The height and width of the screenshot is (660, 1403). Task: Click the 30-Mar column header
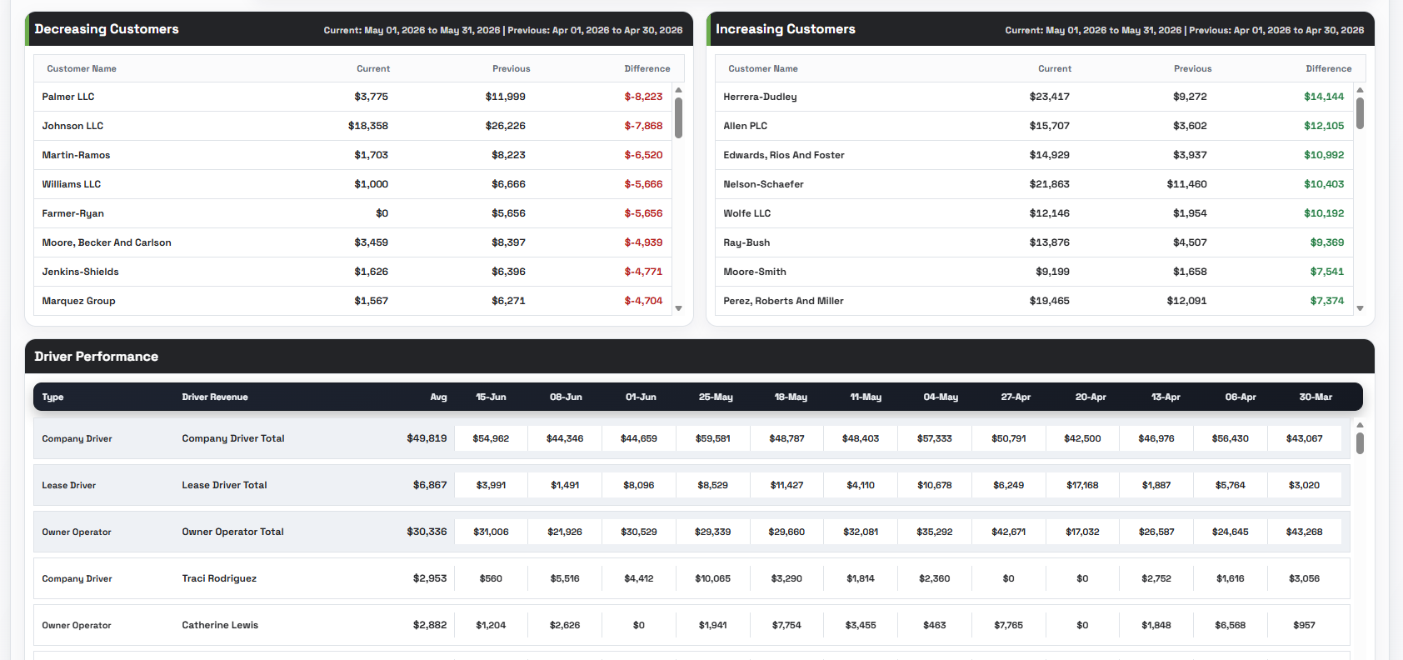tap(1316, 397)
